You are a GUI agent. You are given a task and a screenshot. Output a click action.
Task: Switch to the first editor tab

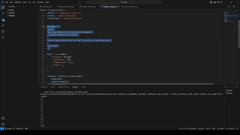click(47, 7)
